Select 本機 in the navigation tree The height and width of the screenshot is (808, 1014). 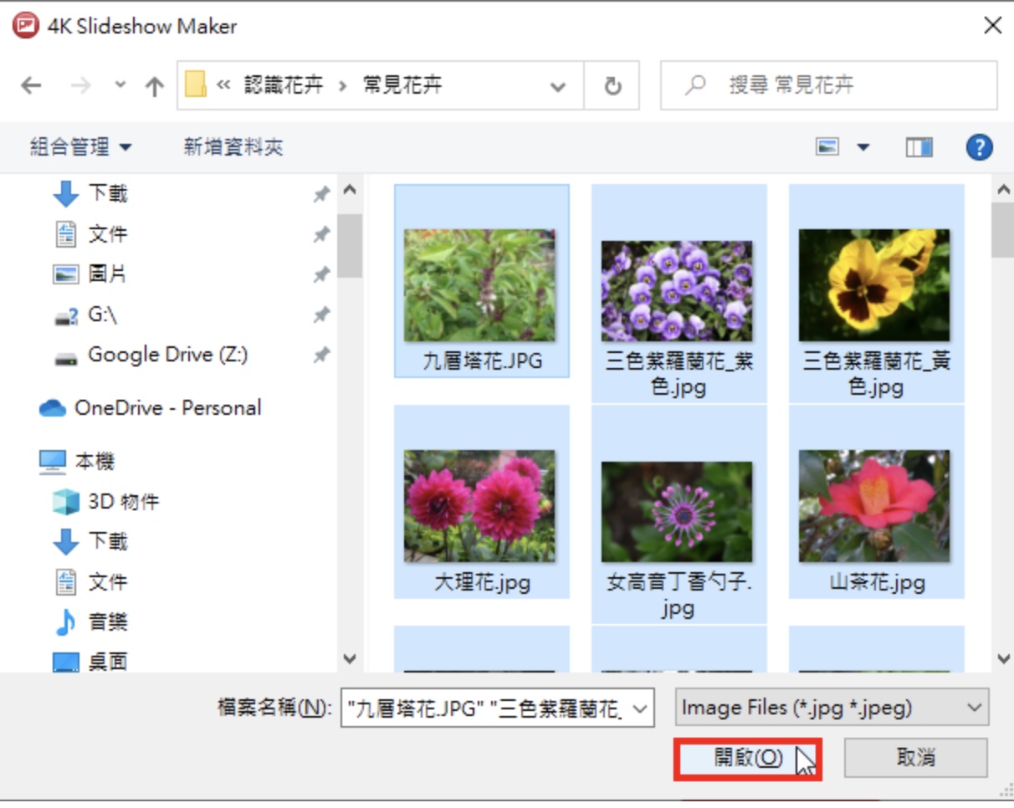(x=94, y=462)
